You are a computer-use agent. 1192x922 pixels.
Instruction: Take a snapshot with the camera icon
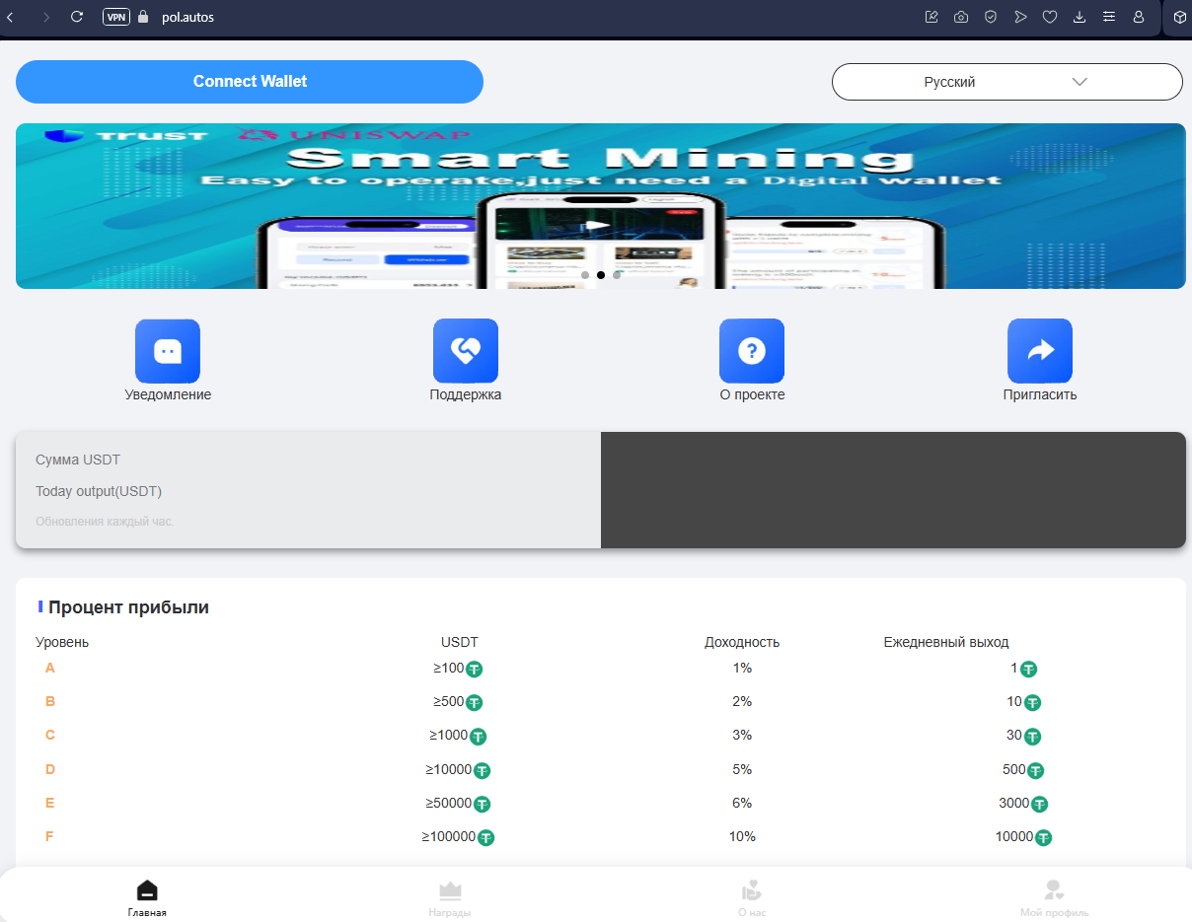coord(961,17)
